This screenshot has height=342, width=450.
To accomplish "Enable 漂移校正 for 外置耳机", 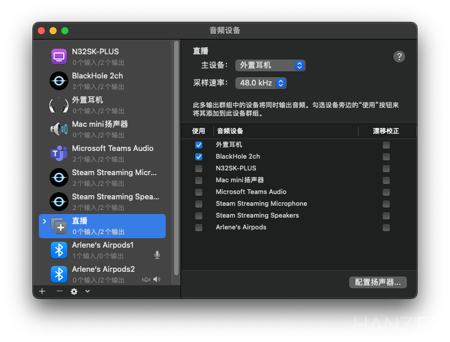I will (x=386, y=145).
